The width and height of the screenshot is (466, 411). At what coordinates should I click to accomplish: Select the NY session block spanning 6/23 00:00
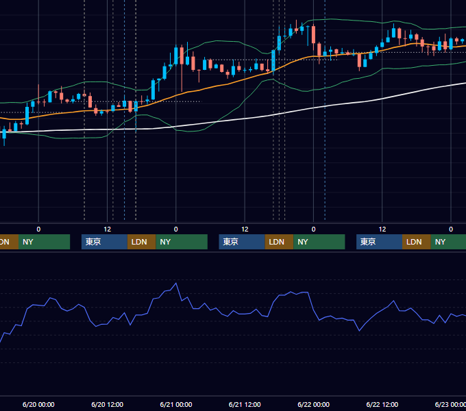(448, 242)
